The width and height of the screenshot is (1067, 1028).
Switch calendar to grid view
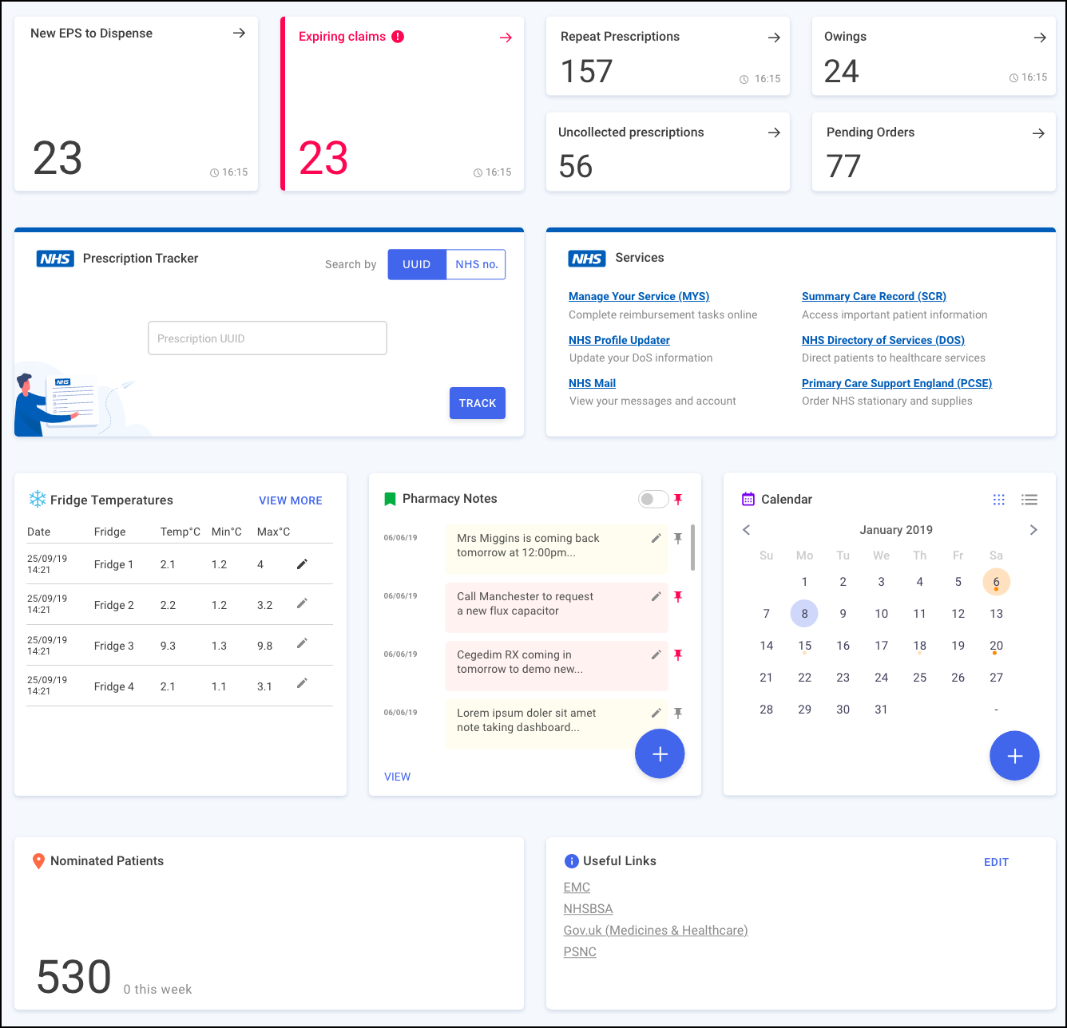[998, 500]
